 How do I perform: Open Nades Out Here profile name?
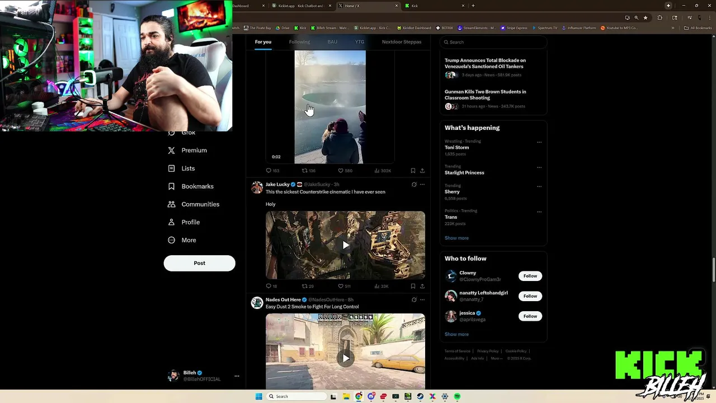tap(283, 299)
